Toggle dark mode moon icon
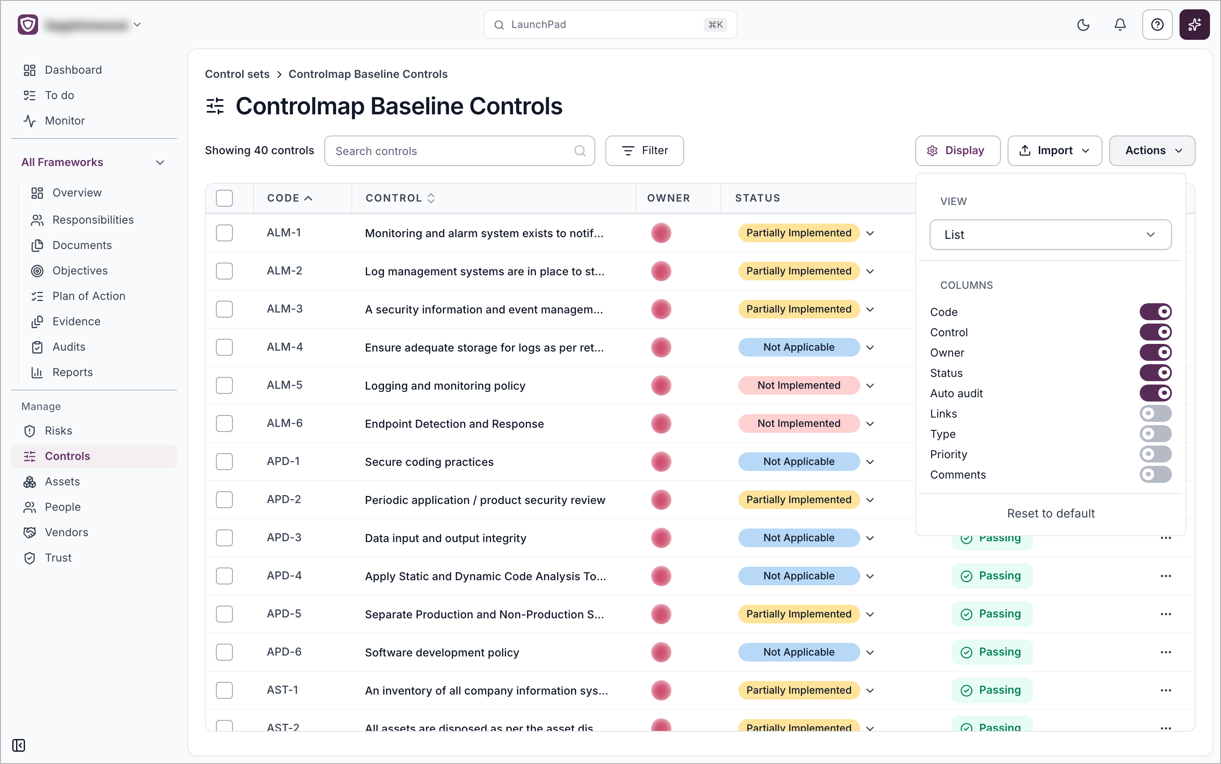The width and height of the screenshot is (1221, 764). [1083, 25]
